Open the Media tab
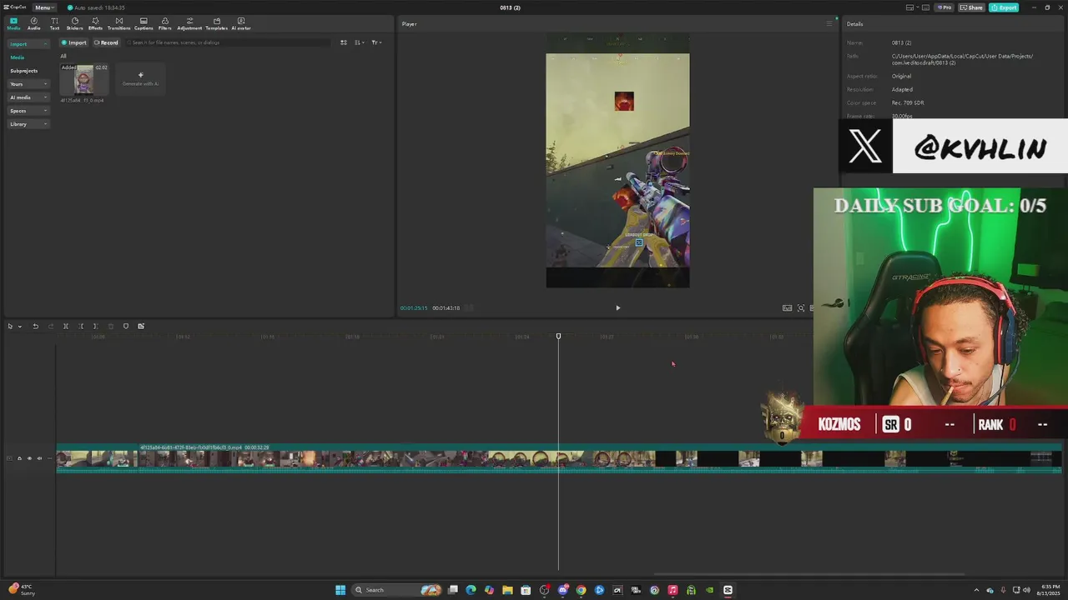The width and height of the screenshot is (1068, 600). coord(13,23)
